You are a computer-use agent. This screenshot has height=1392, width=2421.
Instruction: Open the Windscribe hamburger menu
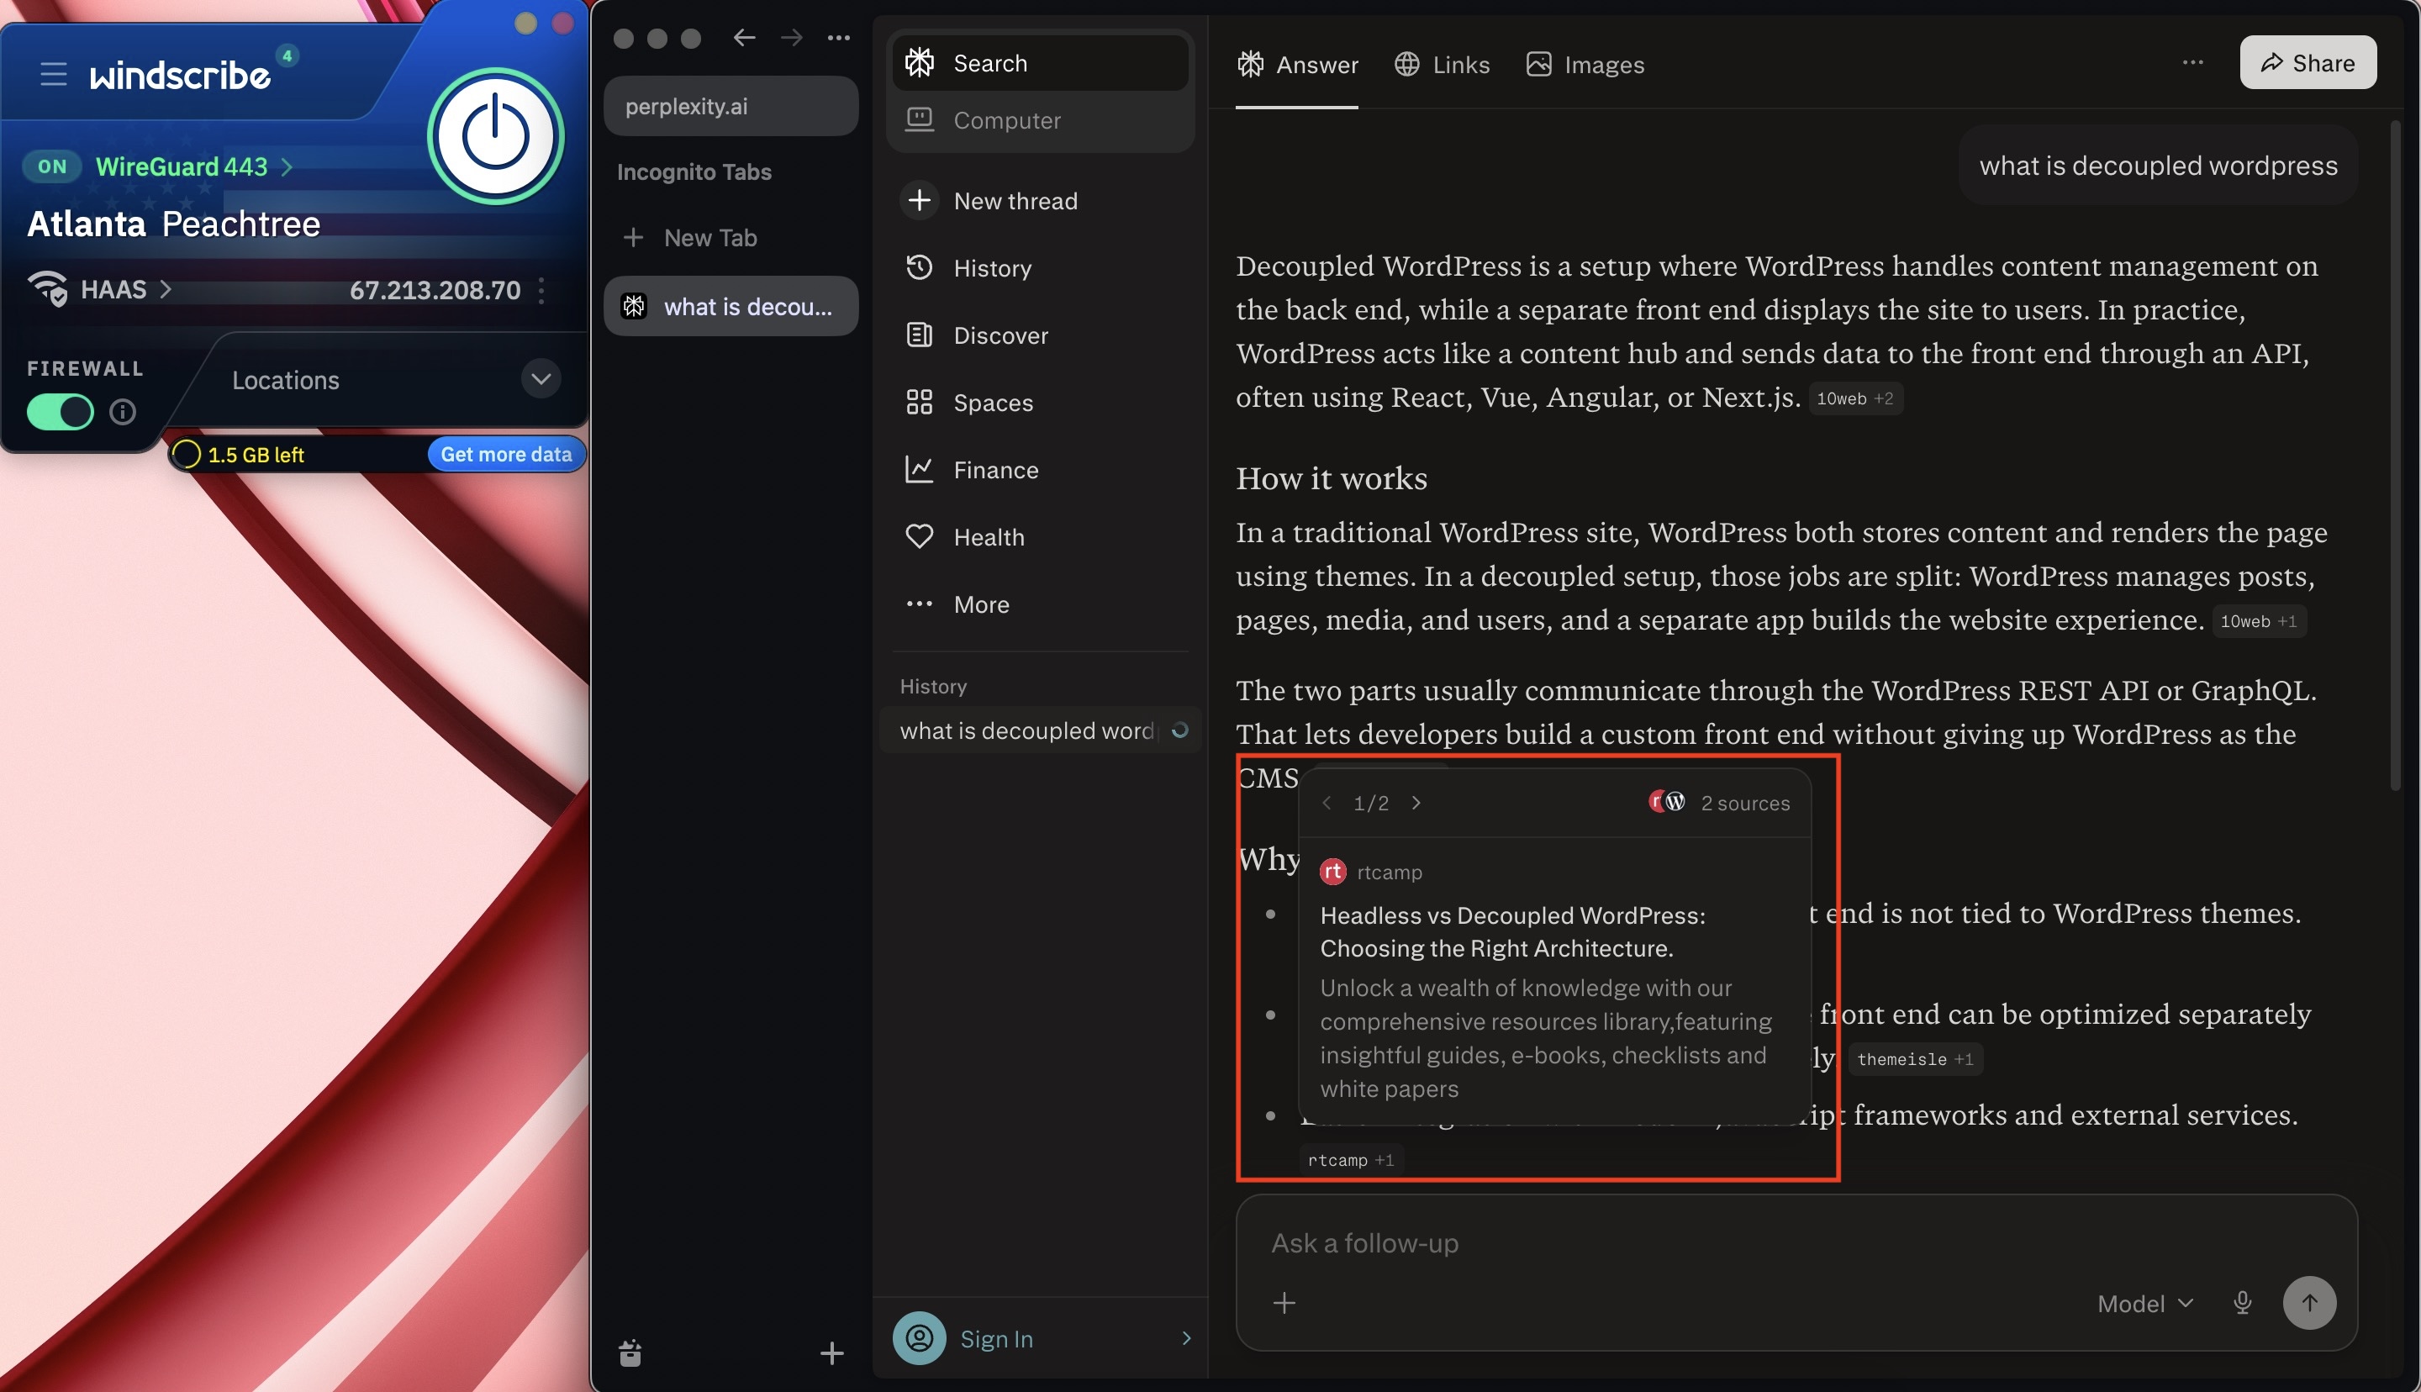coord(54,74)
